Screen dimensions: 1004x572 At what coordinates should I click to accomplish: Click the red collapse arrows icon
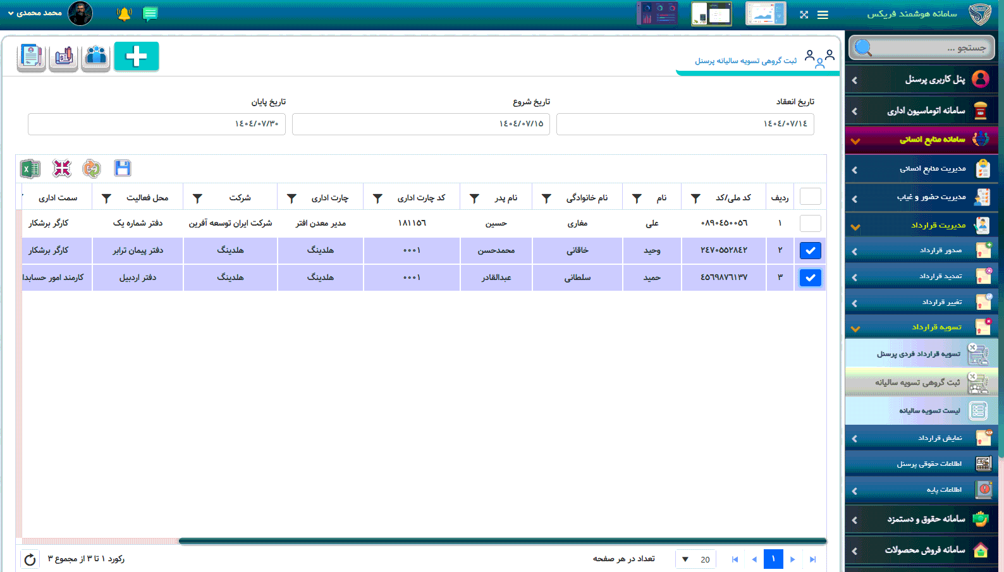(62, 168)
